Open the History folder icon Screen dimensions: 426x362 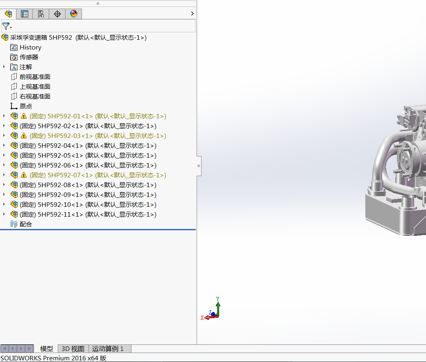click(x=14, y=47)
